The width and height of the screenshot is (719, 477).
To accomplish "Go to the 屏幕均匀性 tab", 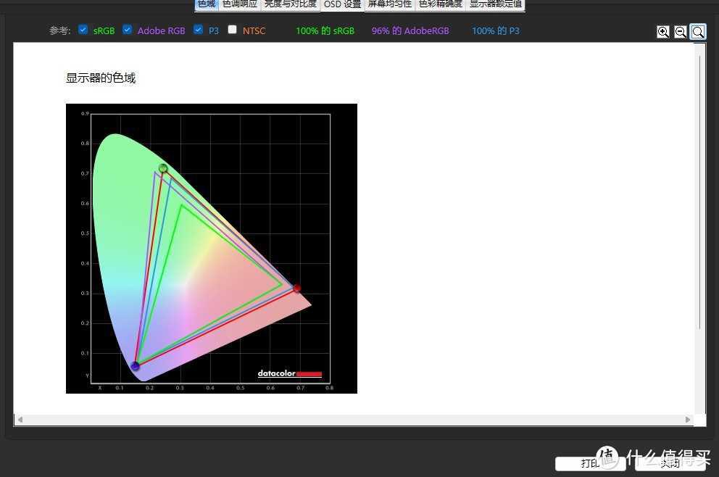I will pyautogui.click(x=389, y=4).
